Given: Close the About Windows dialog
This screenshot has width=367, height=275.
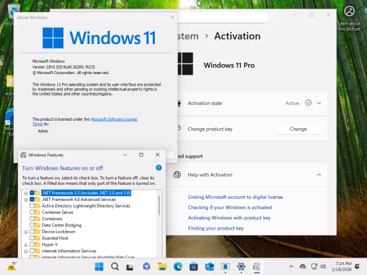Looking at the screenshot, I should pos(172,17).
